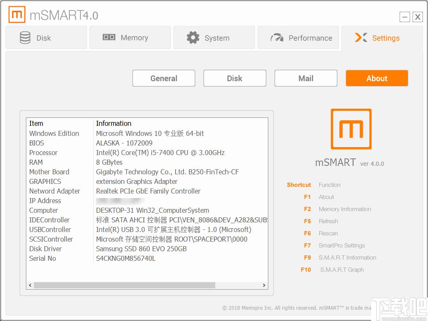Click Realtek PCIe GbE Family Controller value

click(148, 191)
